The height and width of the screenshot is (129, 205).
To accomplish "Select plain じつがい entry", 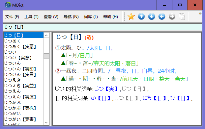I will 23,114.
